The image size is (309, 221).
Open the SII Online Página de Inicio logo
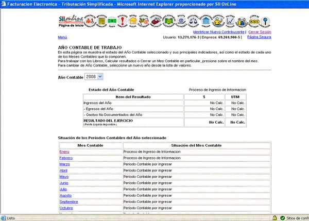(x=71, y=21)
